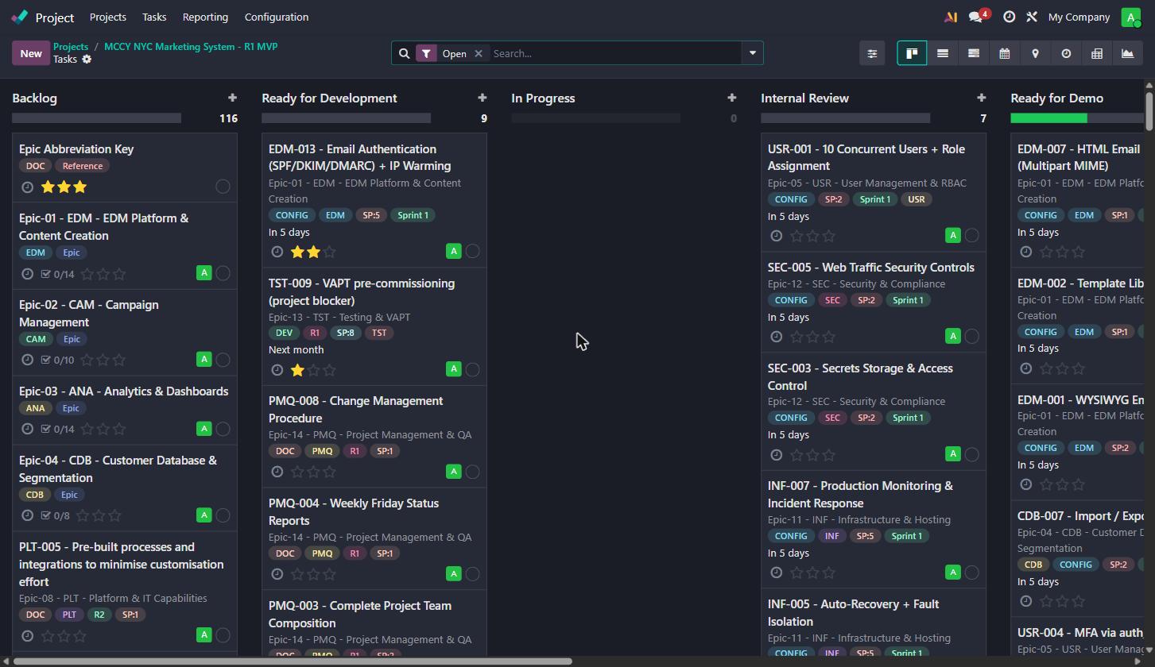Viewport: 1155px width, 667px height.
Task: Toggle the state circle on Epic Abbreviation Key
Action: (x=223, y=186)
